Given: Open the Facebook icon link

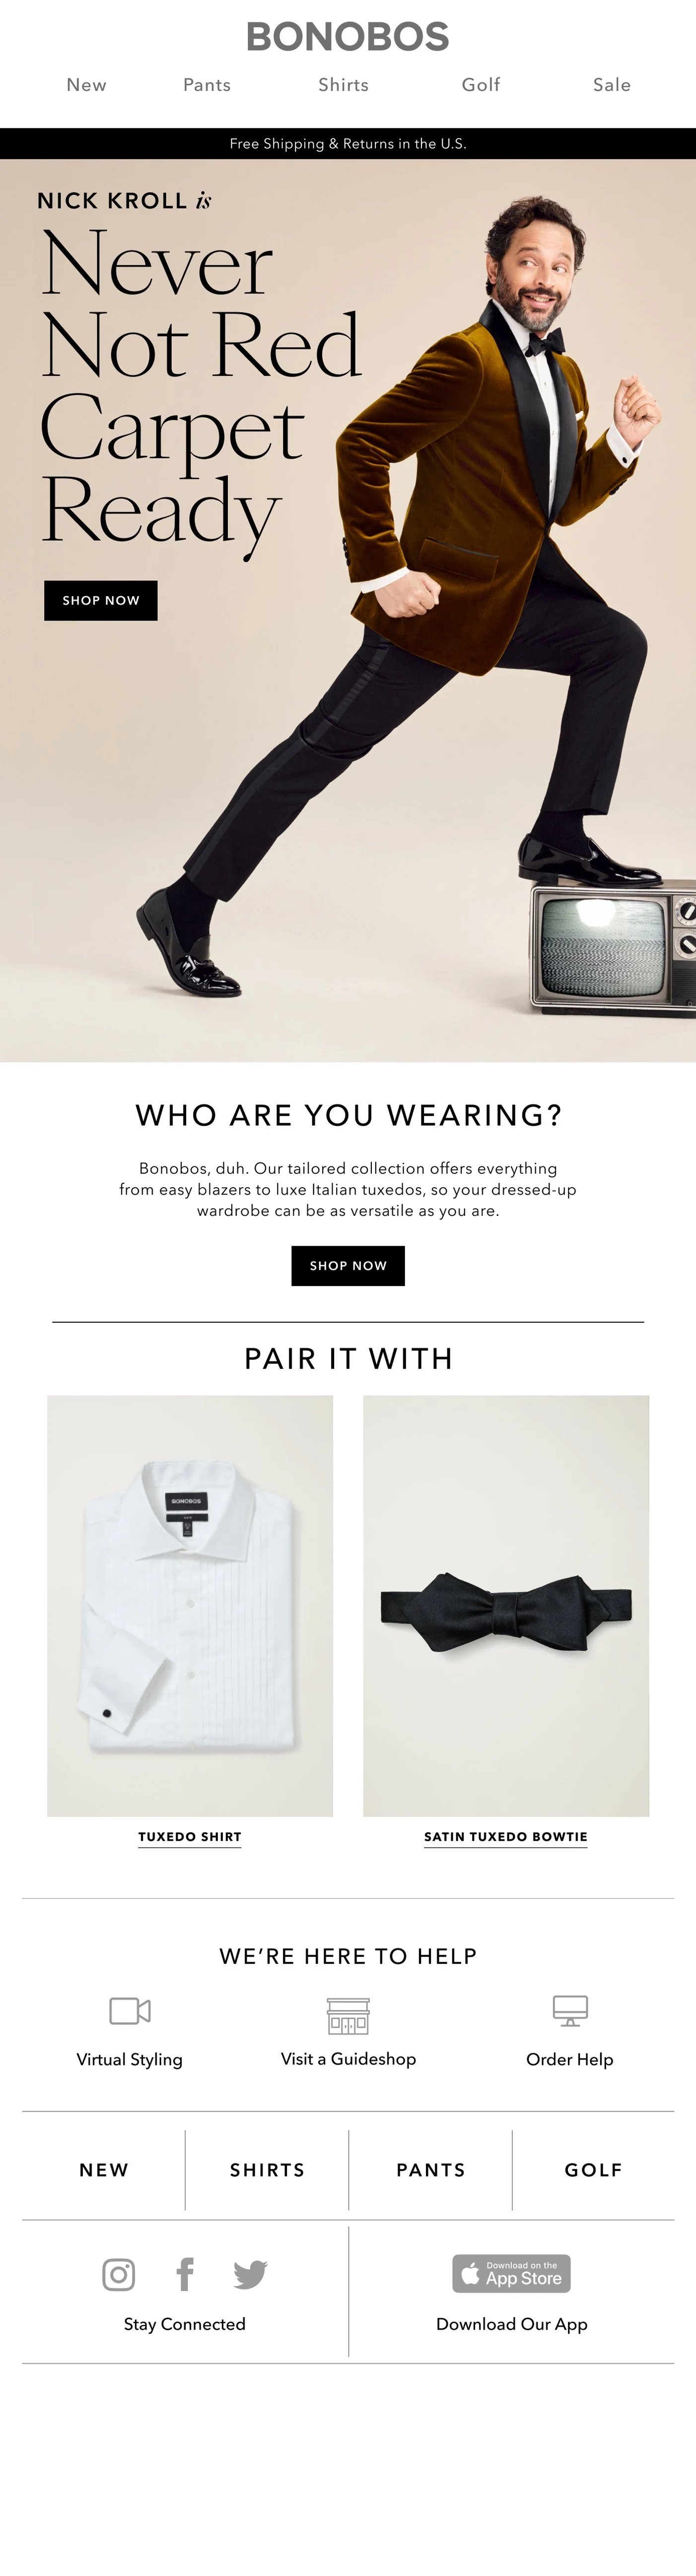Looking at the screenshot, I should 185,2275.
